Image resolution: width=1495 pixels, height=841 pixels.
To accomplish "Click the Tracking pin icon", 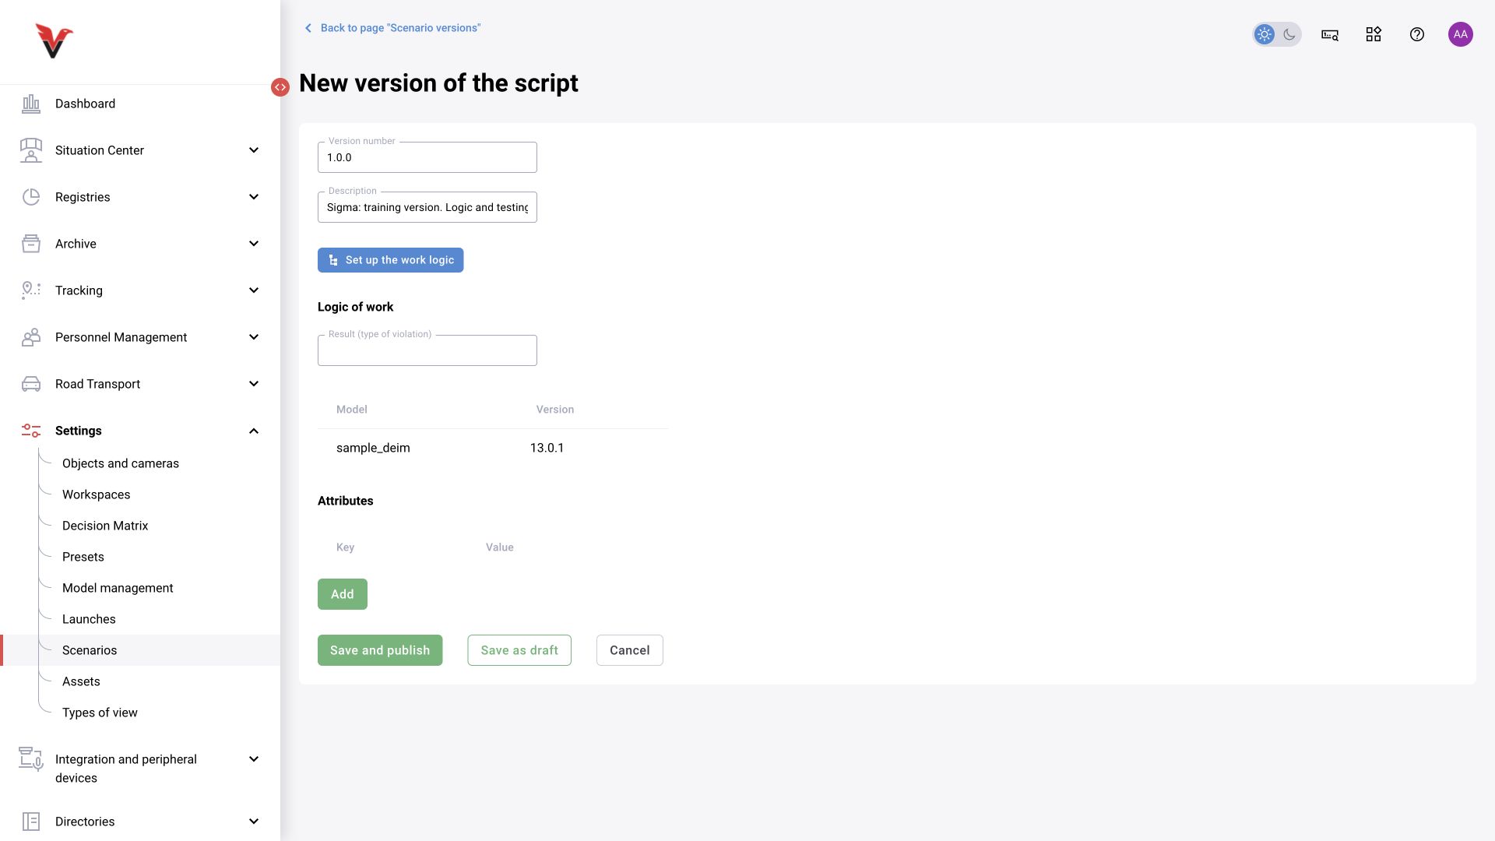I will click(x=31, y=290).
